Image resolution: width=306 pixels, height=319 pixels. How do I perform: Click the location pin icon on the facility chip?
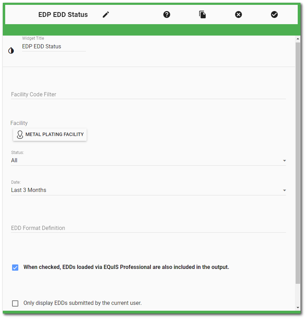[20, 135]
